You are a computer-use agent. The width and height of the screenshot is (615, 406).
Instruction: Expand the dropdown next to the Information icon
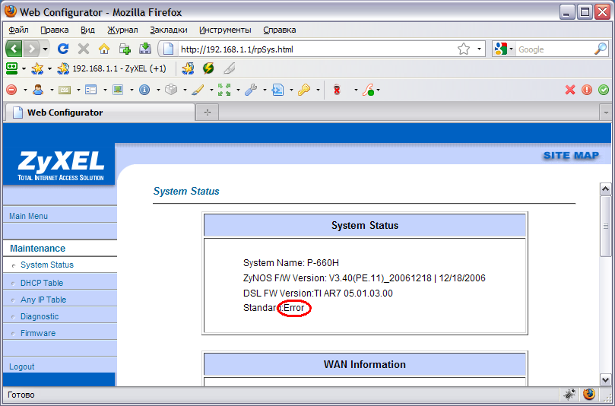point(158,90)
